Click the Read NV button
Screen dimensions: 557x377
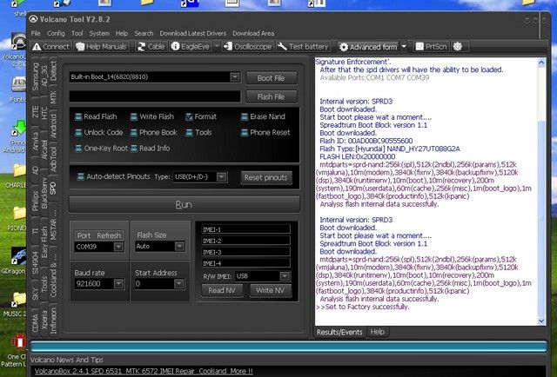pos(222,290)
